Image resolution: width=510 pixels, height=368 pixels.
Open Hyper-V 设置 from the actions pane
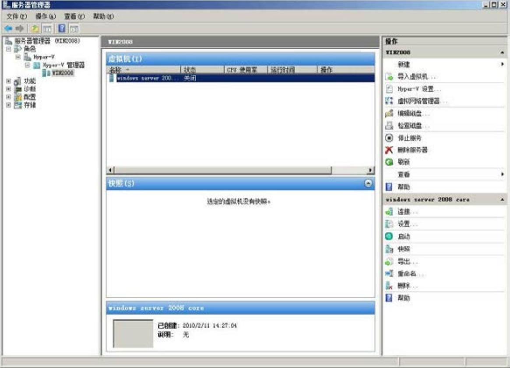pyautogui.click(x=419, y=89)
